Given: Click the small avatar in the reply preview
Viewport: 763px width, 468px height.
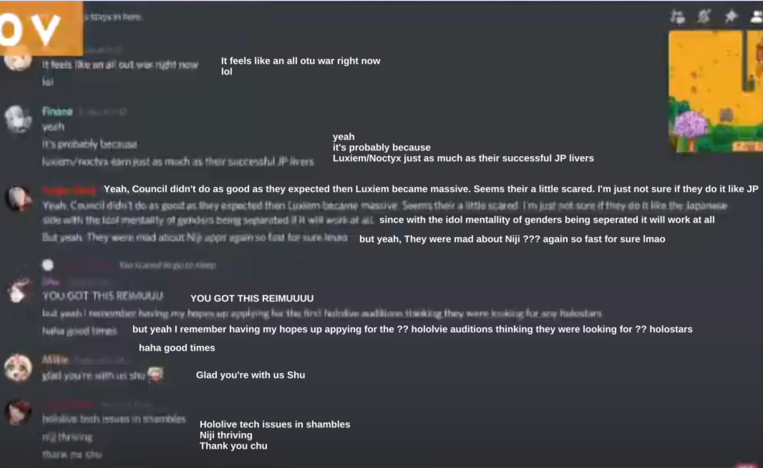Looking at the screenshot, I should (48, 265).
